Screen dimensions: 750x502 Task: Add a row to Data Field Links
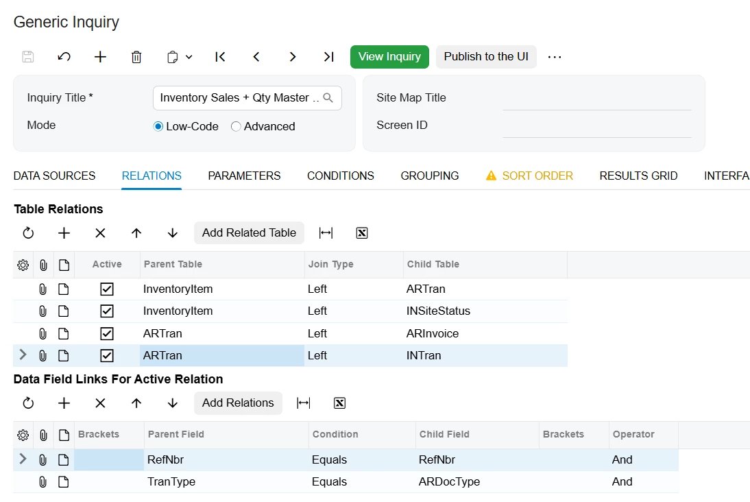(64, 403)
